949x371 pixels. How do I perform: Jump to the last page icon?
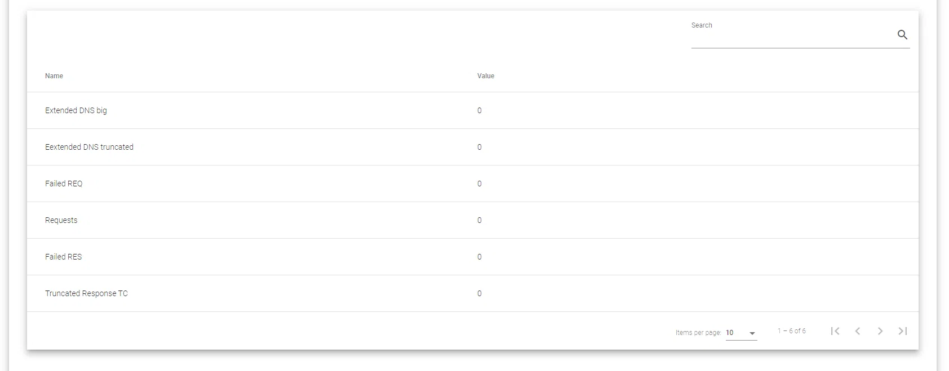[x=902, y=331]
